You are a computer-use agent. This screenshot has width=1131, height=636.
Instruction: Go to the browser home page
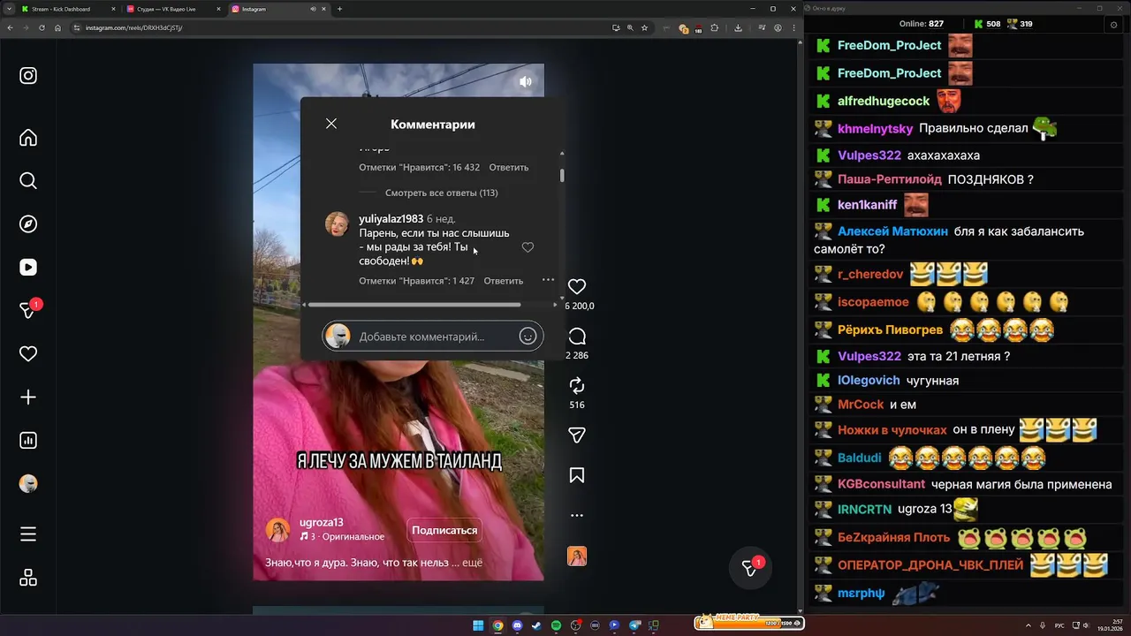(57, 27)
